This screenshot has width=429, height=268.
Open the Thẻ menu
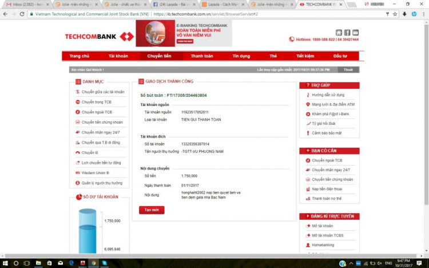pyautogui.click(x=273, y=56)
